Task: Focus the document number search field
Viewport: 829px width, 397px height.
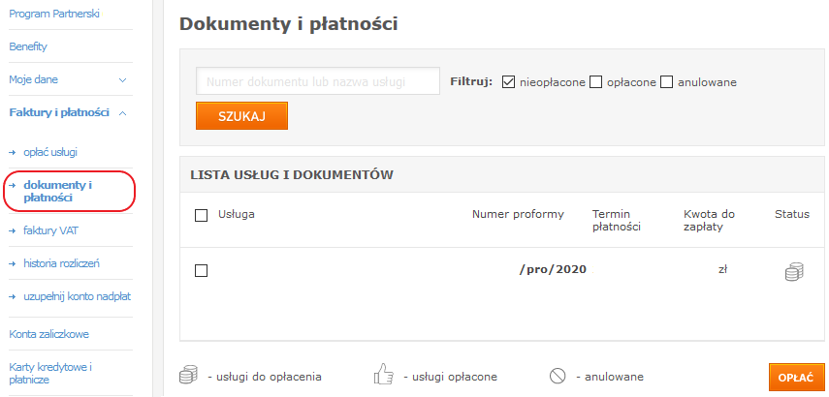Action: pos(318,81)
